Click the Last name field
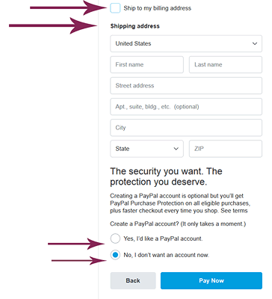 226,65
